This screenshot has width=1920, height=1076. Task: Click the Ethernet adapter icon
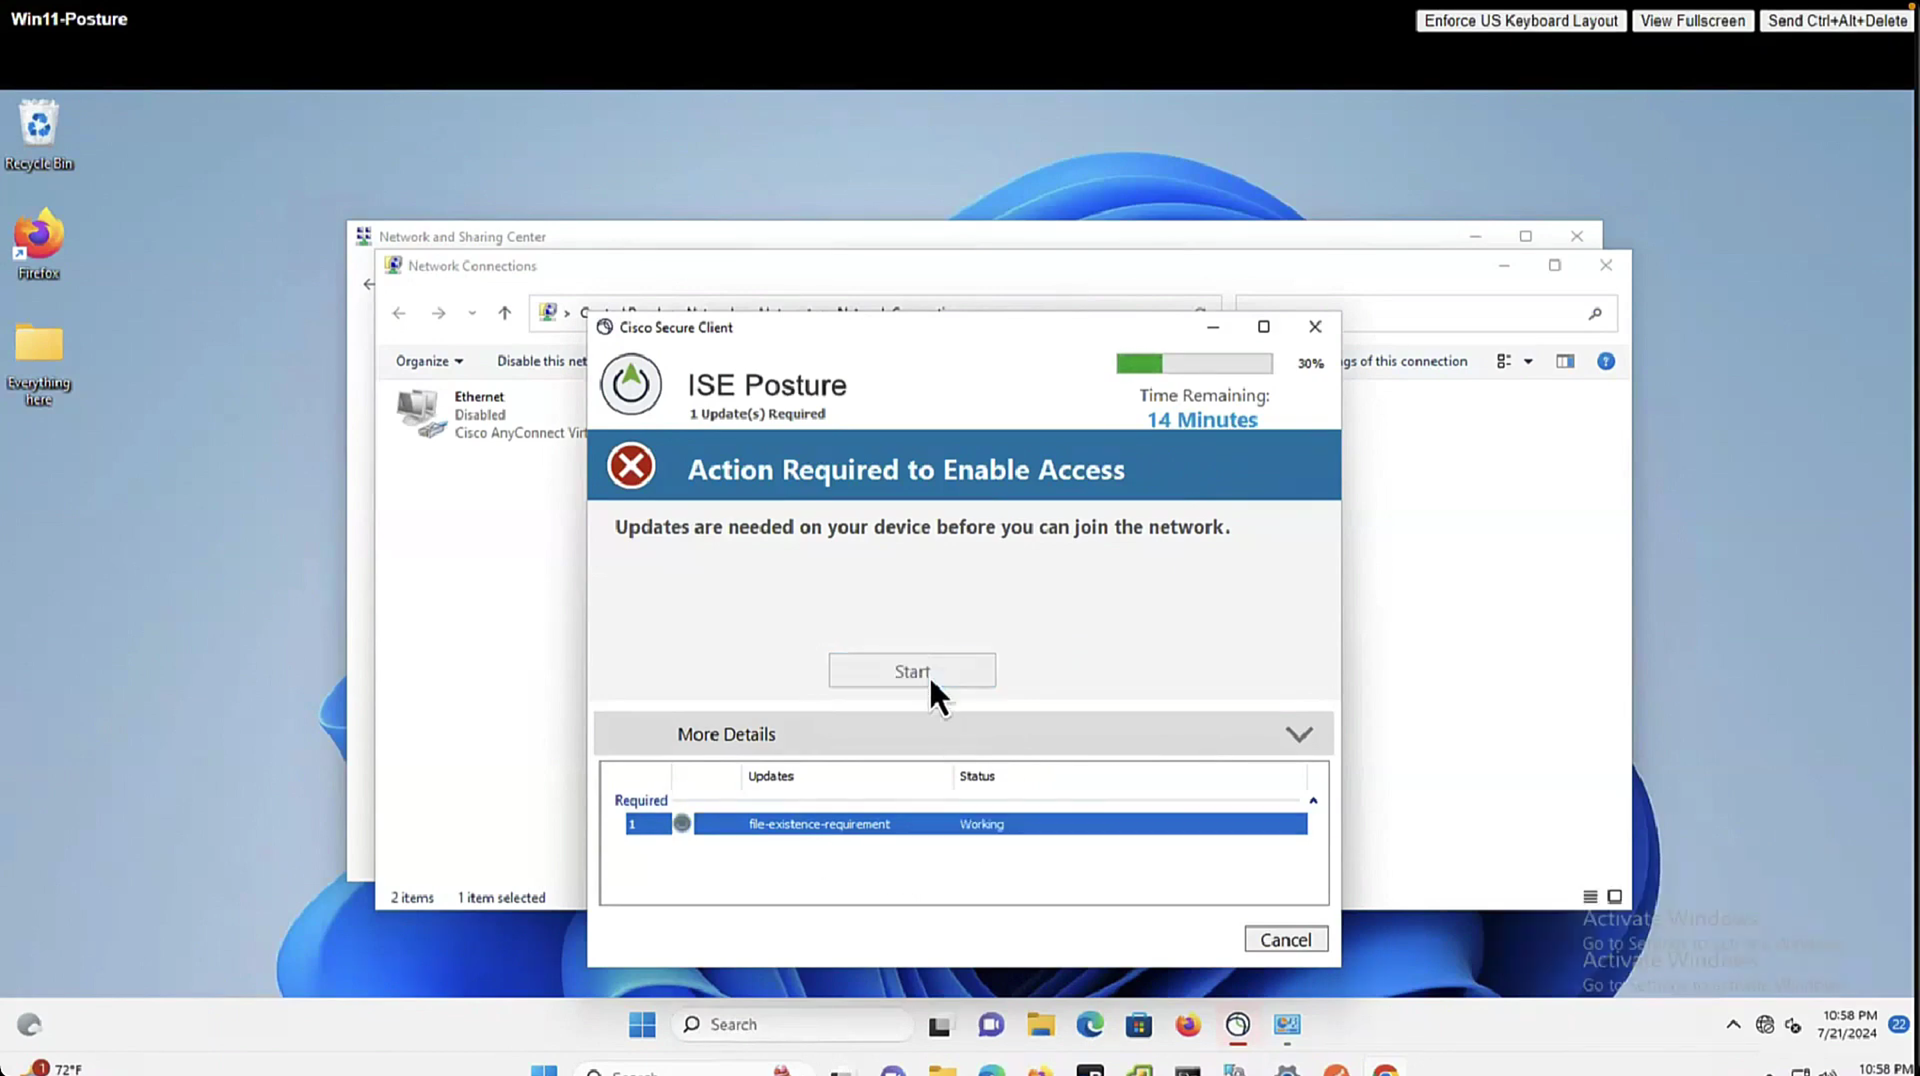[x=420, y=414]
